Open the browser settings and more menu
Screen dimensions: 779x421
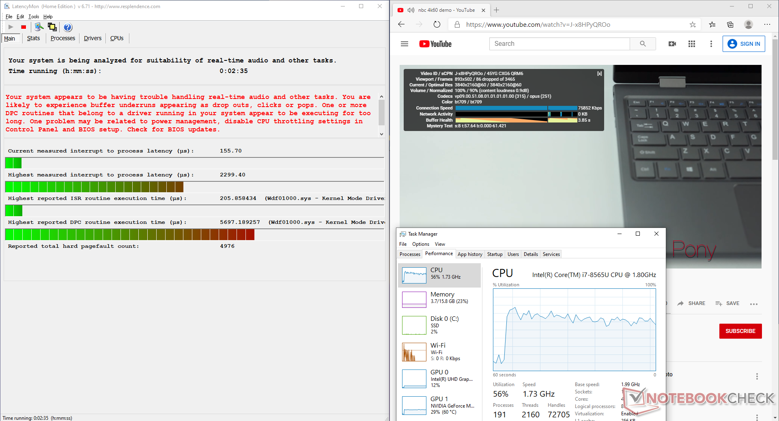(x=767, y=24)
